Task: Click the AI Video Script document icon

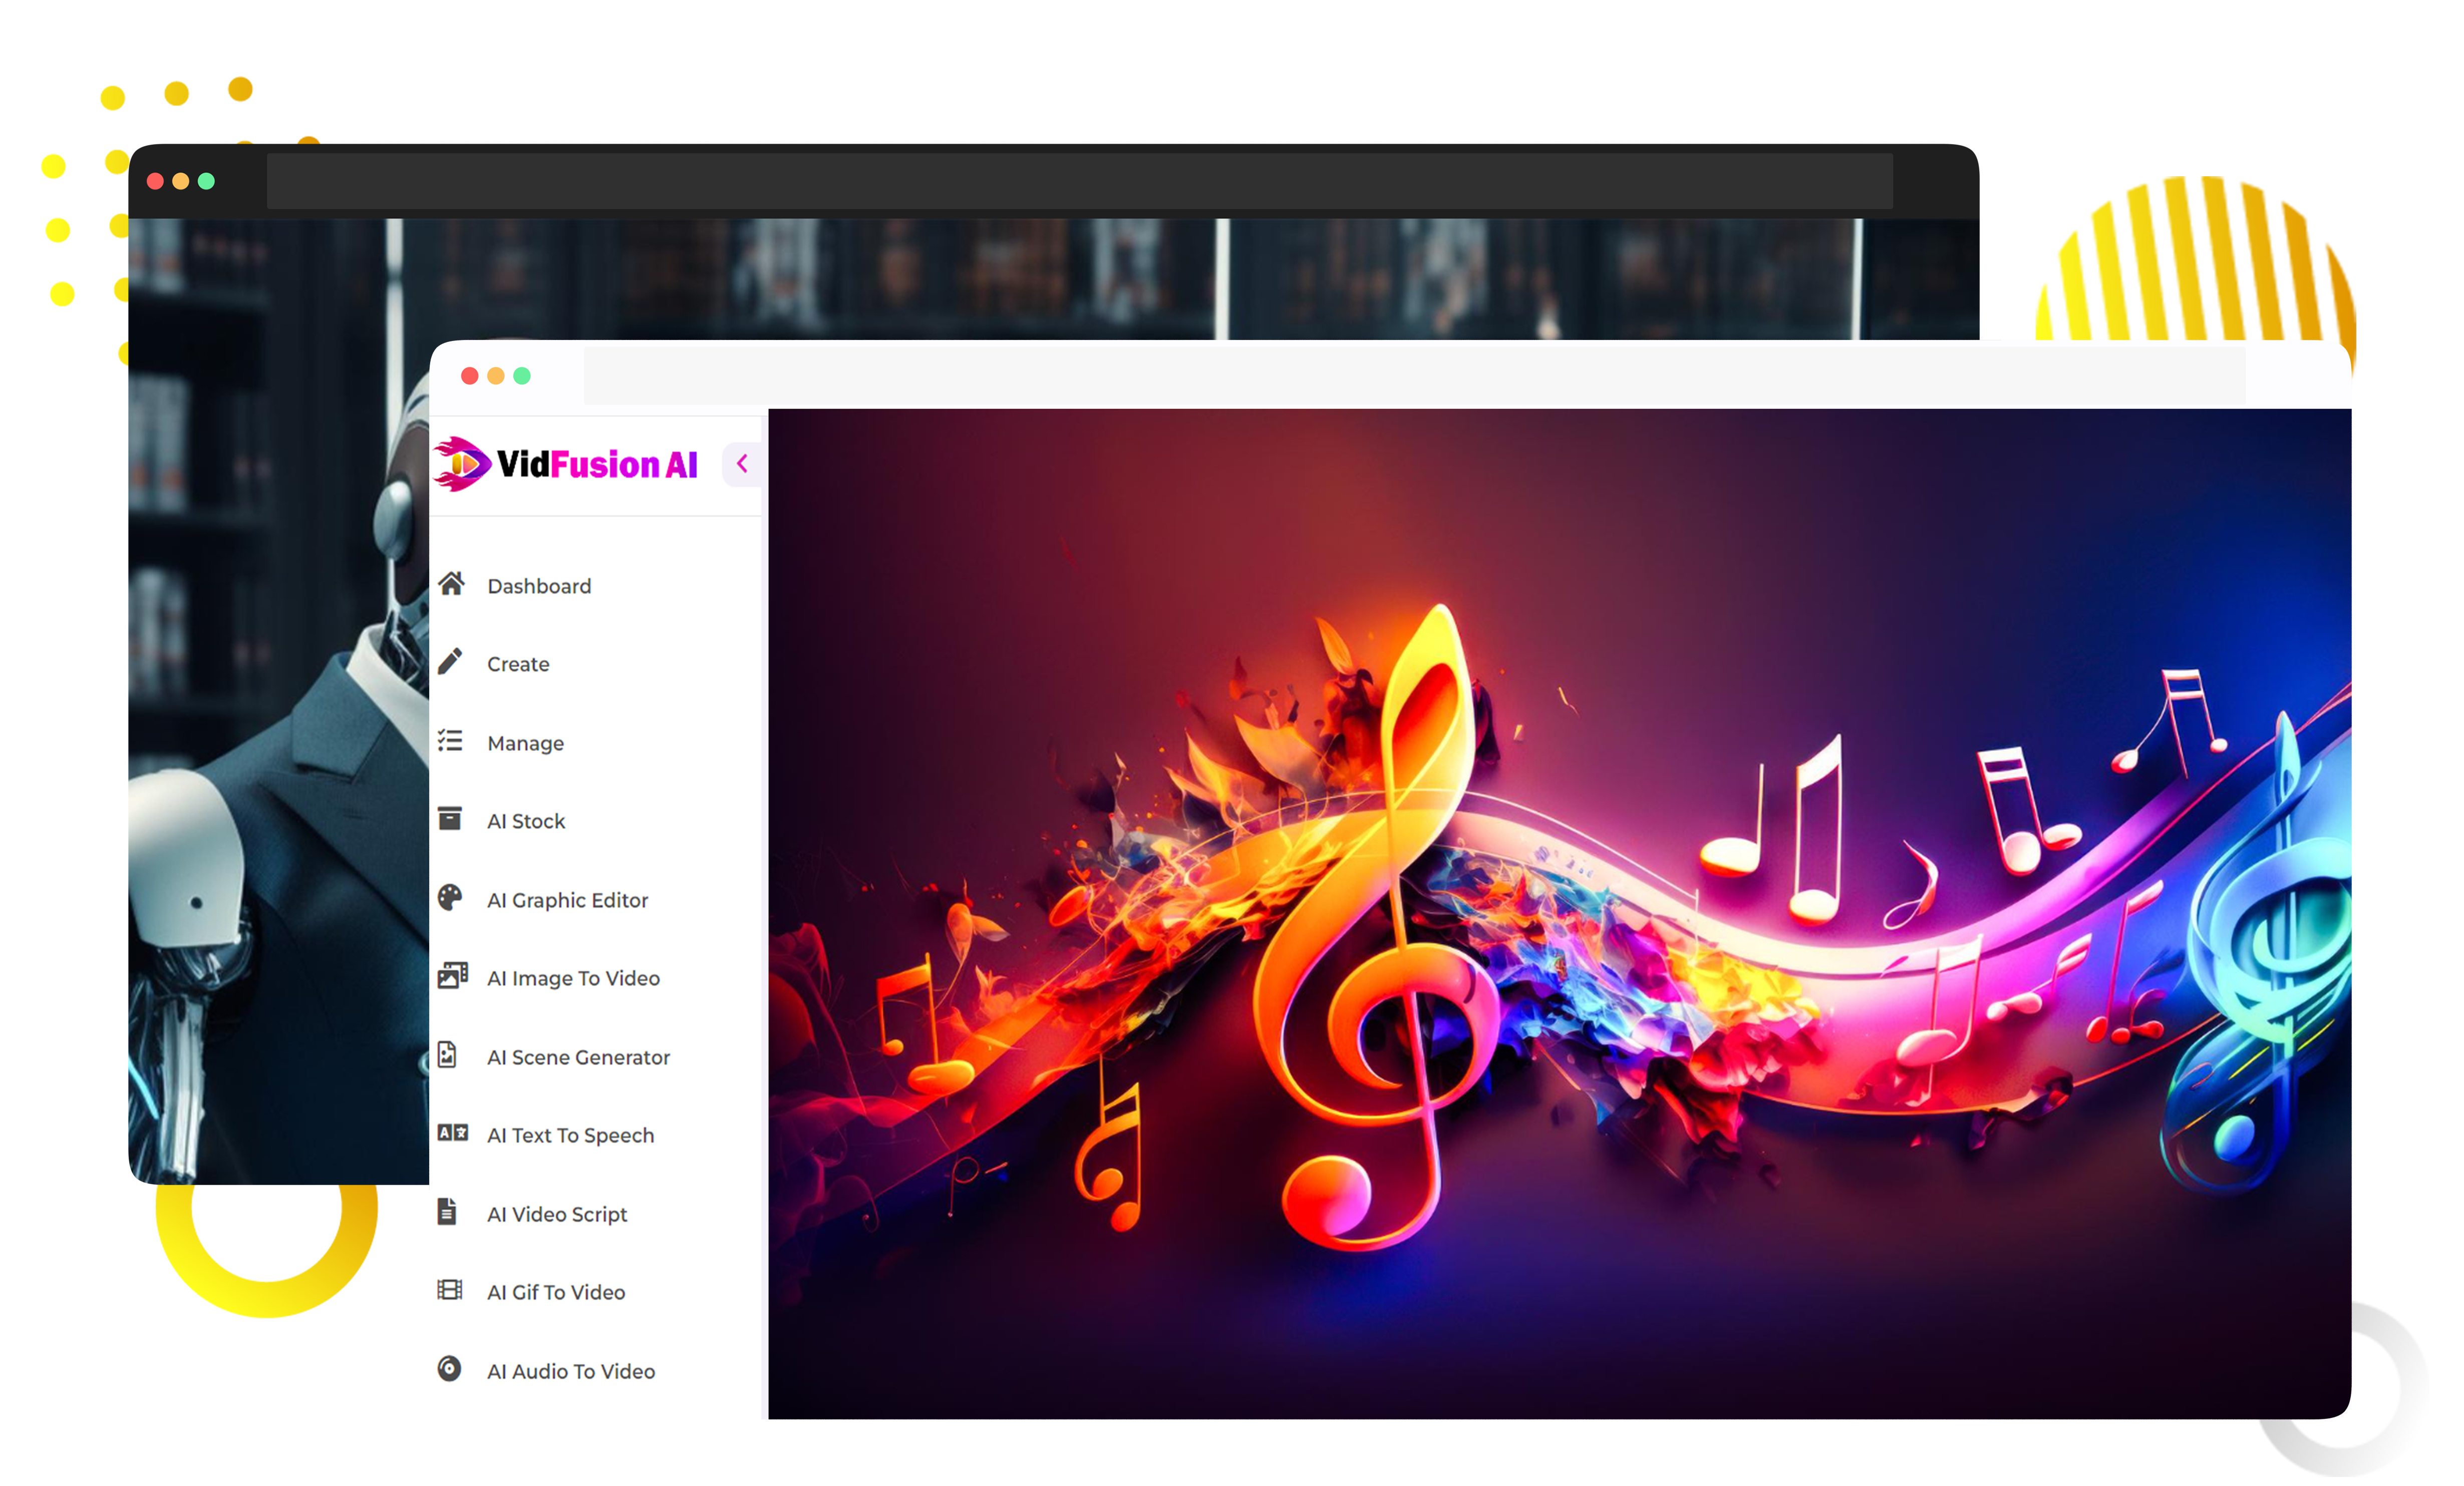Action: coord(447,1211)
